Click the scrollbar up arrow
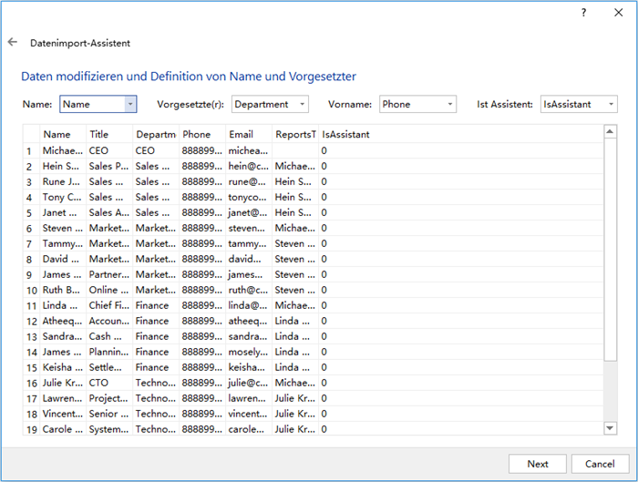 coord(611,133)
